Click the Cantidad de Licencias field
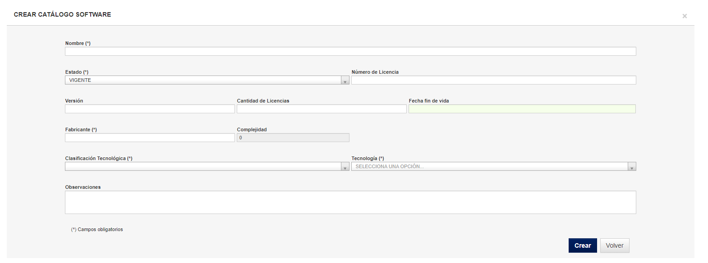This screenshot has width=708, height=263. [322, 109]
